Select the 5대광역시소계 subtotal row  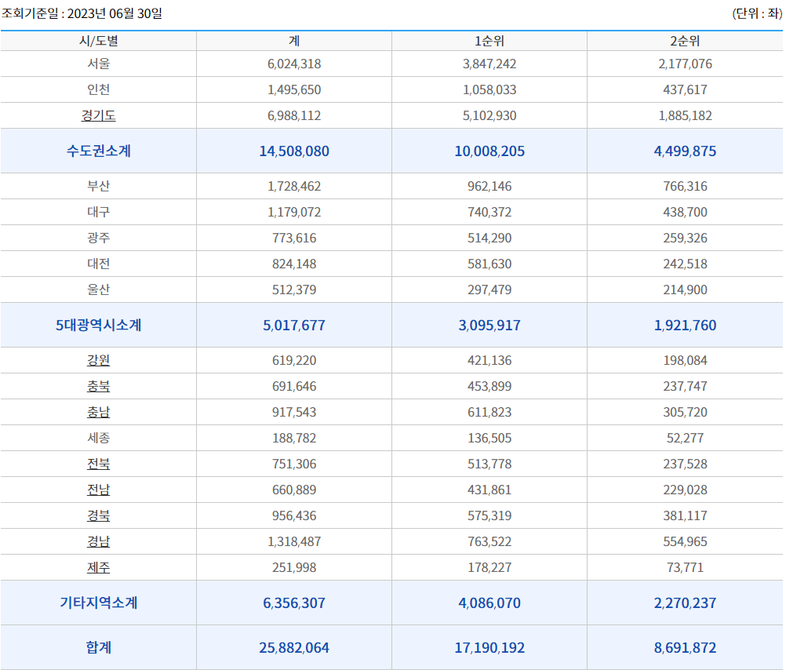[97, 325]
